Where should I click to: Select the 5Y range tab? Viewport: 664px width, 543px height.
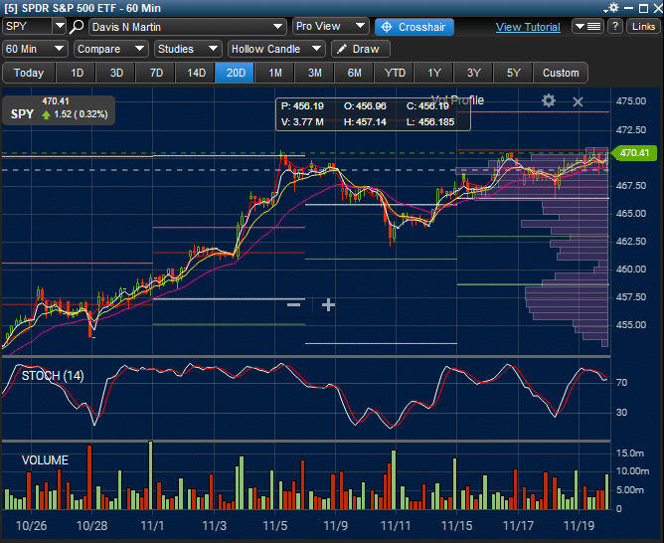(x=513, y=73)
